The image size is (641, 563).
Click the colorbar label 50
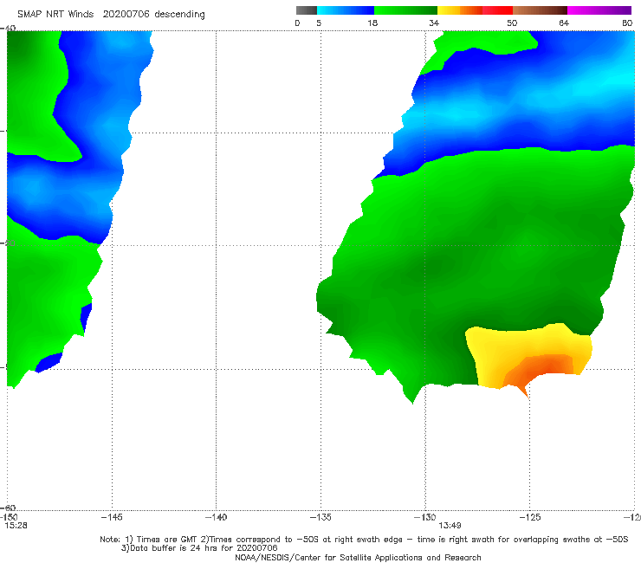(512, 23)
